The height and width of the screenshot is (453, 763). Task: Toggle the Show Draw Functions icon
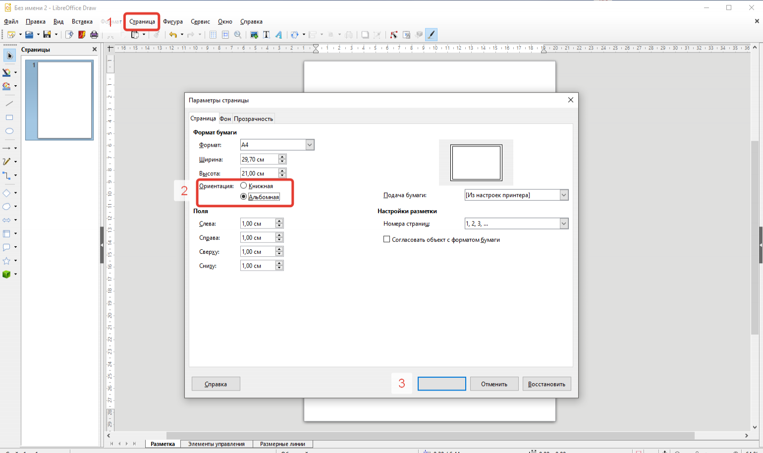click(431, 35)
